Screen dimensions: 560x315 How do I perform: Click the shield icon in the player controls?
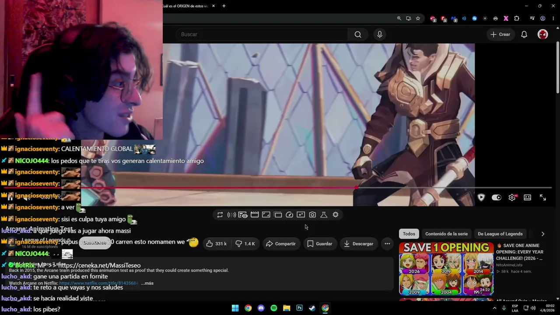[481, 198]
